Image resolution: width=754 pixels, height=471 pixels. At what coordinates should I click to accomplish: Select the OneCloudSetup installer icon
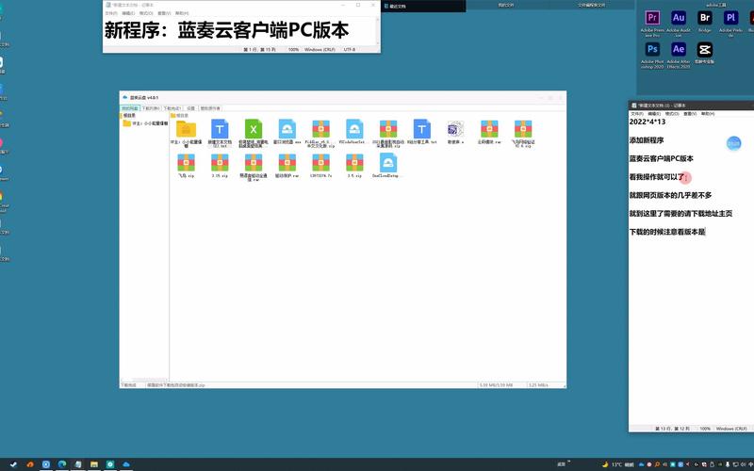[x=388, y=162]
